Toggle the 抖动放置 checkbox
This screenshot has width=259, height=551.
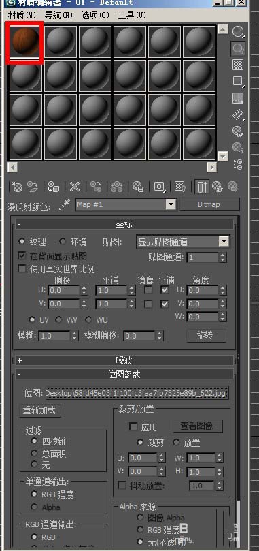point(122,486)
